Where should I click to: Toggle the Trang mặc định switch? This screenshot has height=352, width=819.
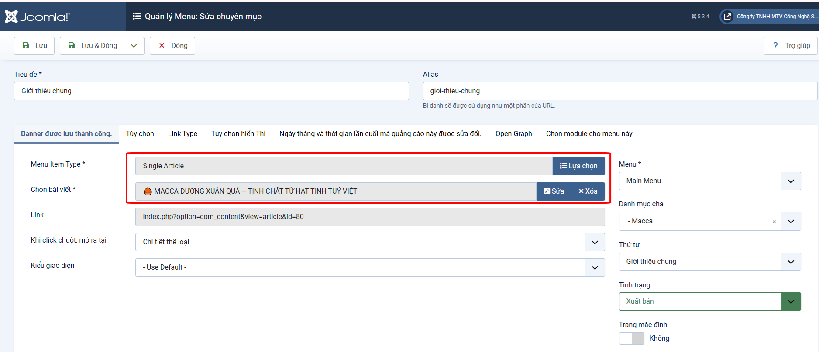point(631,338)
